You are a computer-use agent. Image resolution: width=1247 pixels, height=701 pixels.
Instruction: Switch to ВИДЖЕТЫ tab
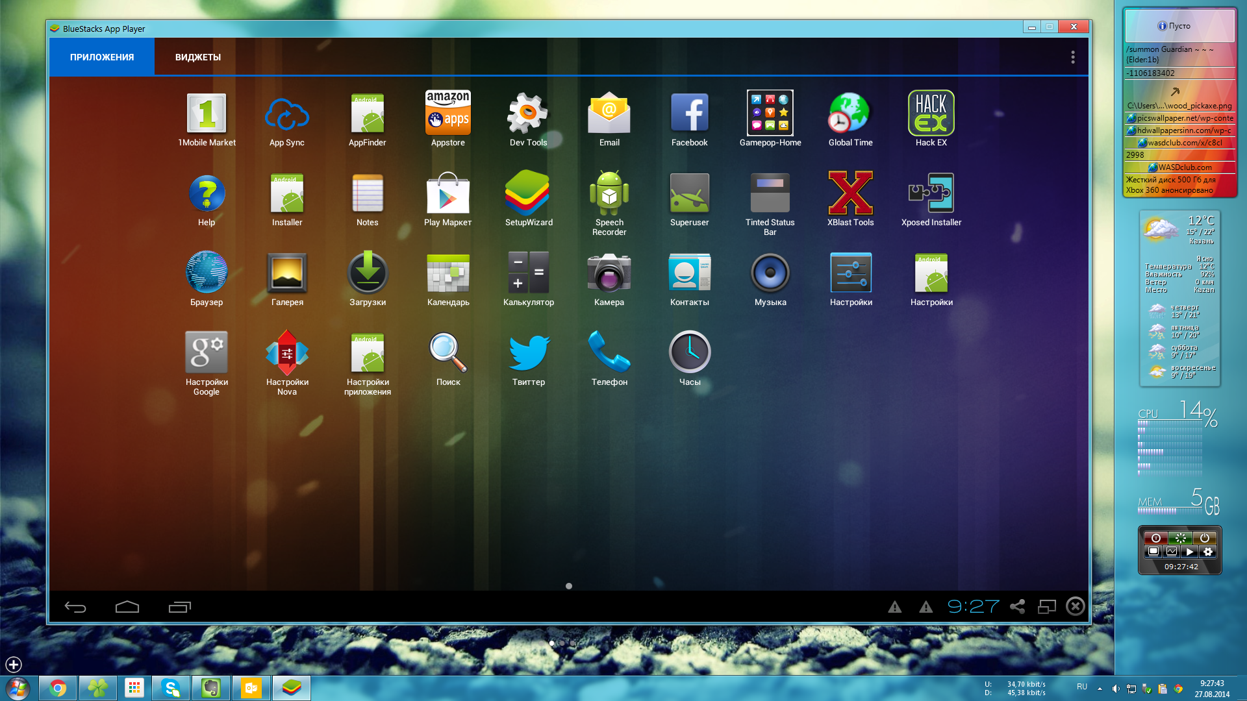coord(198,57)
